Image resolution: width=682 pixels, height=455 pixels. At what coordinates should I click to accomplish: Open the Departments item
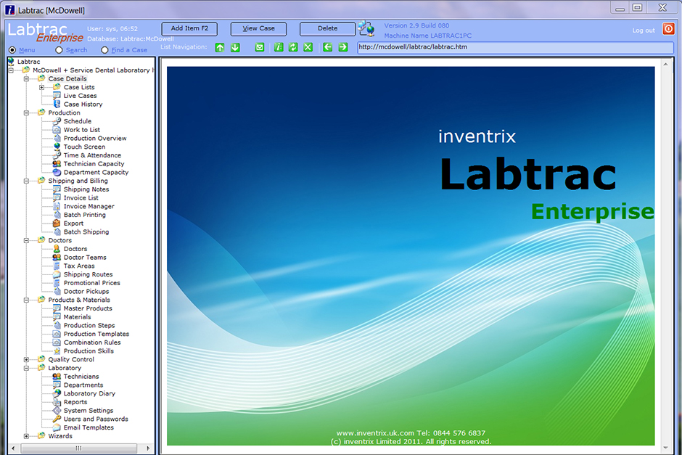[83, 385]
